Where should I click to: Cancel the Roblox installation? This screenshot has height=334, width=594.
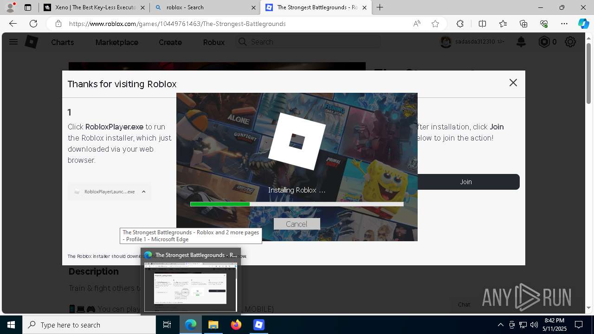tap(297, 224)
